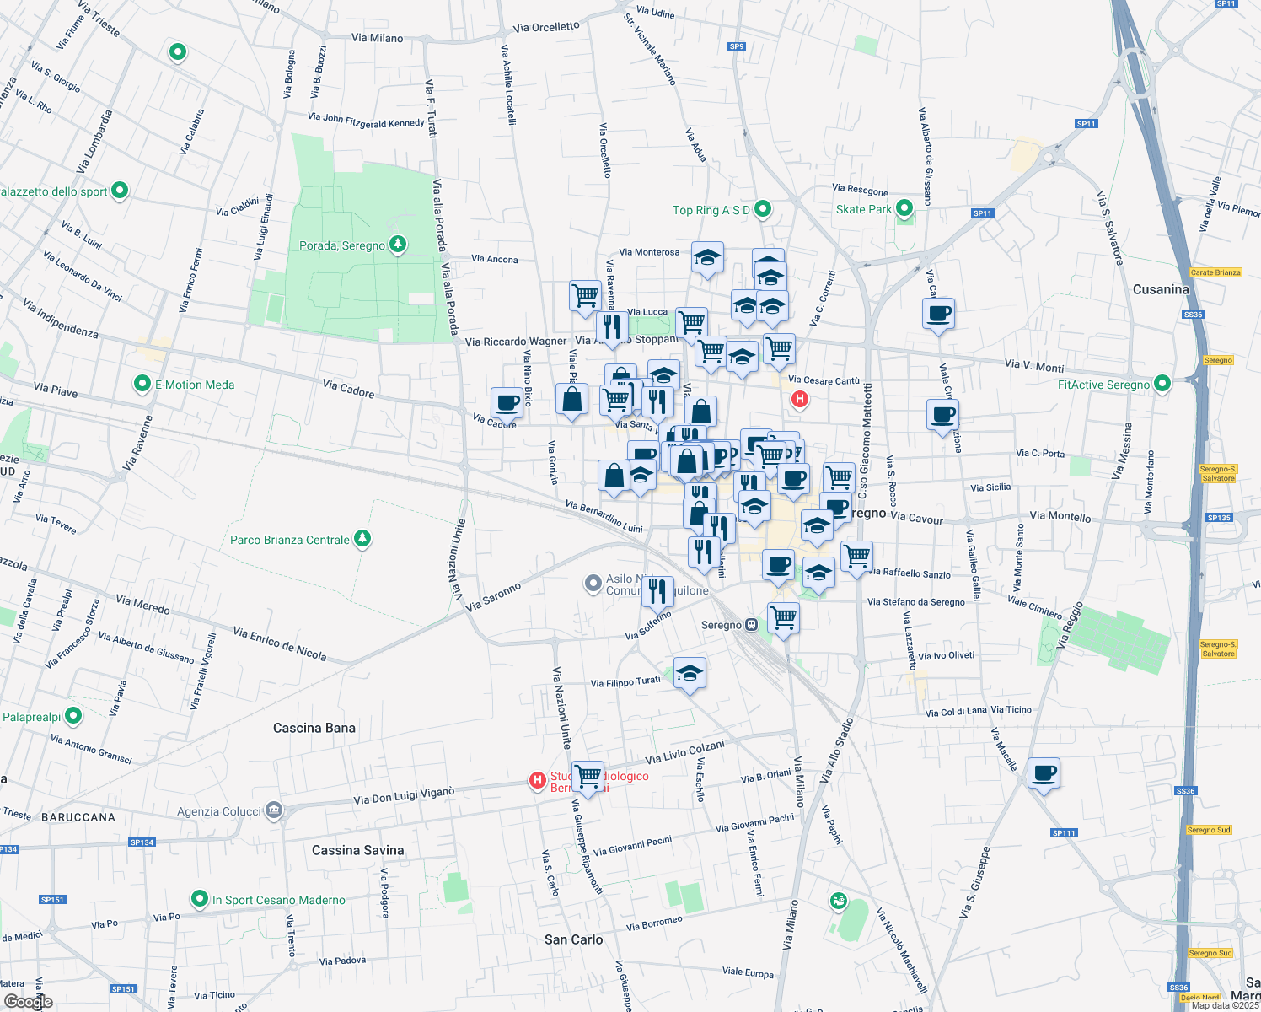The height and width of the screenshot is (1012, 1261).
Task: Click the BARUCCANA area label
Action: [x=78, y=817]
